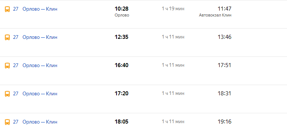Click the bus icon for the 10:28 trip
287x136 pixels.
[7, 9]
